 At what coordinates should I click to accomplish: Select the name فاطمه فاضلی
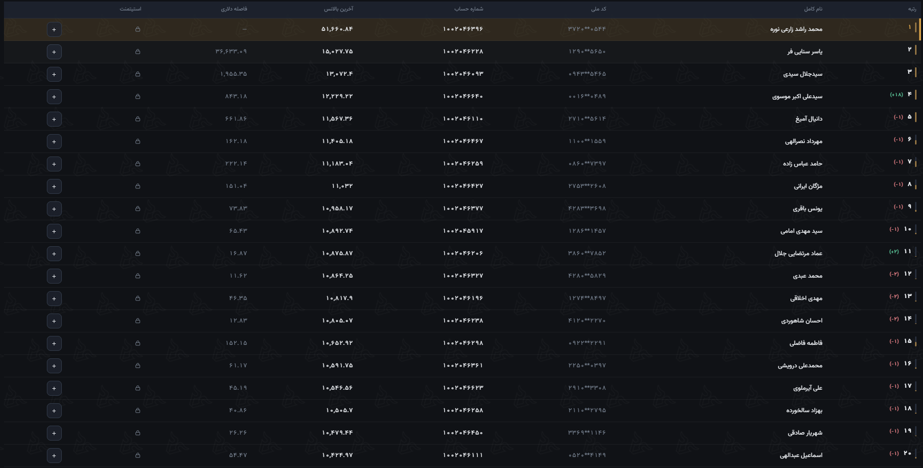[806, 343]
